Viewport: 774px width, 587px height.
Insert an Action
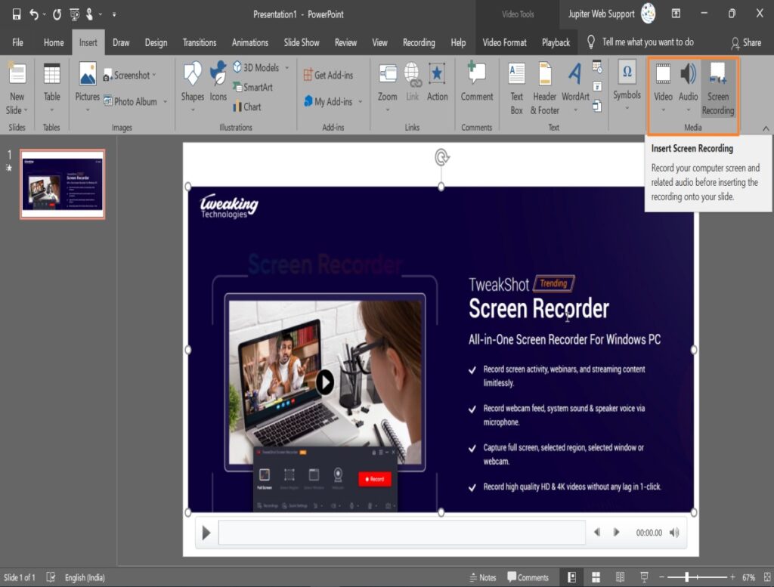tap(438, 83)
